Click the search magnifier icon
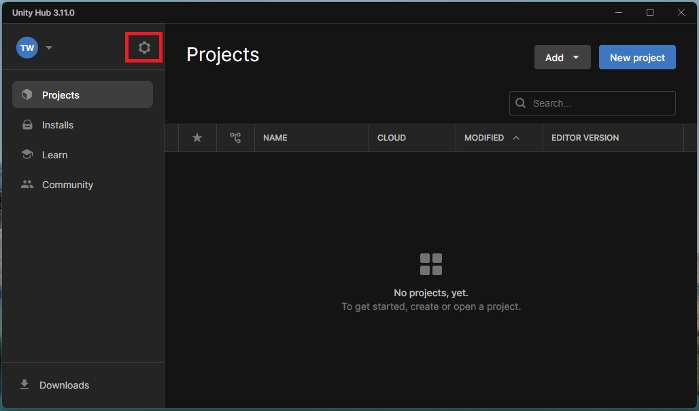699x411 pixels. coord(520,103)
